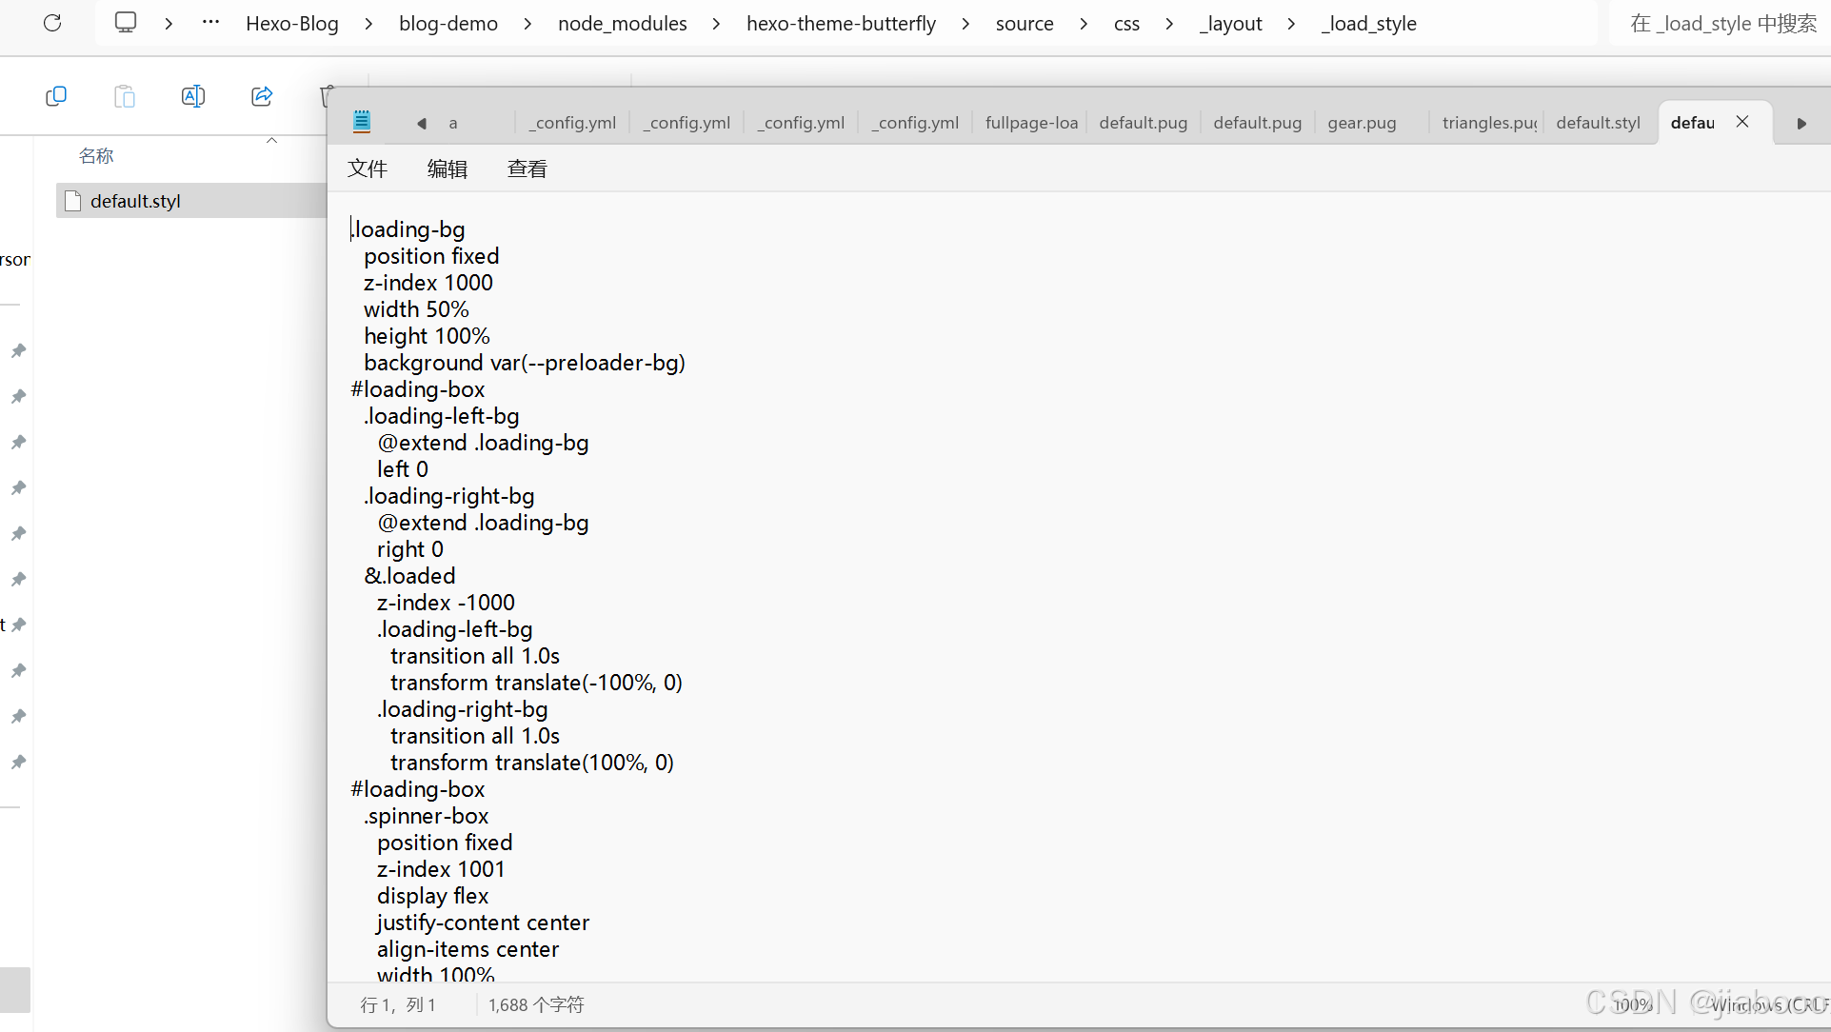Viewport: 1831px width, 1032px height.
Task: Select default.styl file in Explorer list
Action: [191, 201]
